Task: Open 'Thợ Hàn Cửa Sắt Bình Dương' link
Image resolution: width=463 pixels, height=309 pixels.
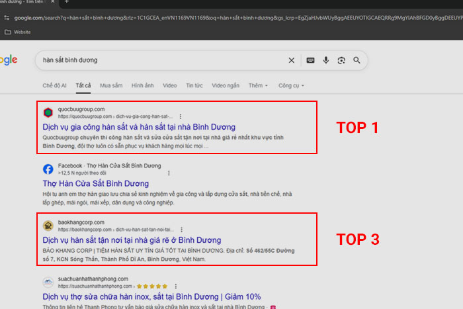Action: click(x=96, y=183)
